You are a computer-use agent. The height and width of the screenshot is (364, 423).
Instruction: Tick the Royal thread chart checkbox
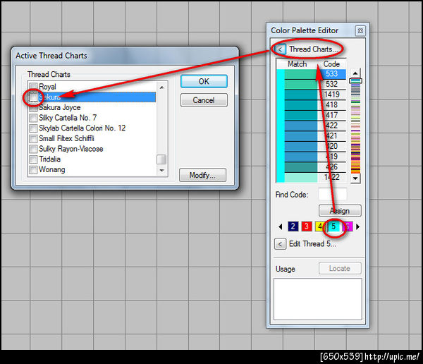click(x=33, y=87)
